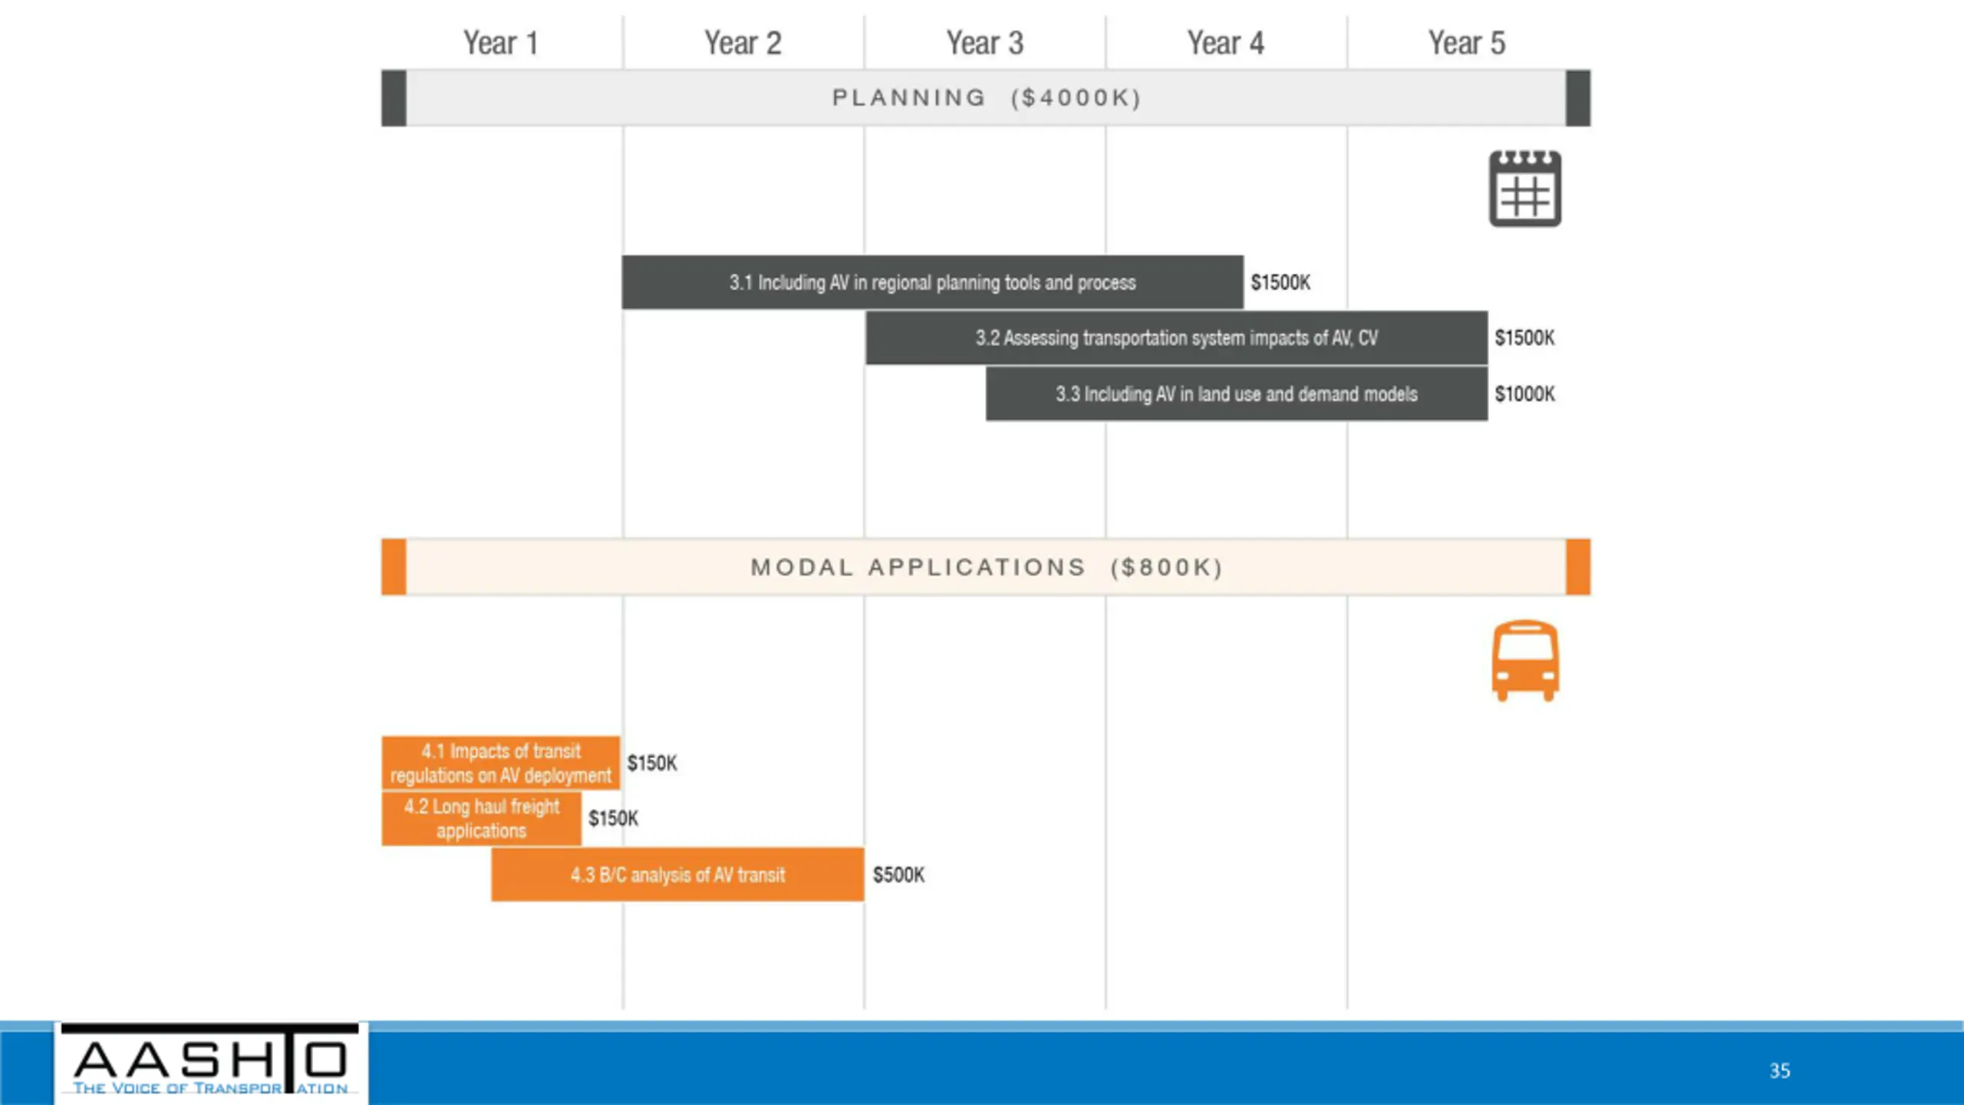Image resolution: width=1964 pixels, height=1105 pixels.
Task: Click the AASHTO logo
Action: point(211,1061)
